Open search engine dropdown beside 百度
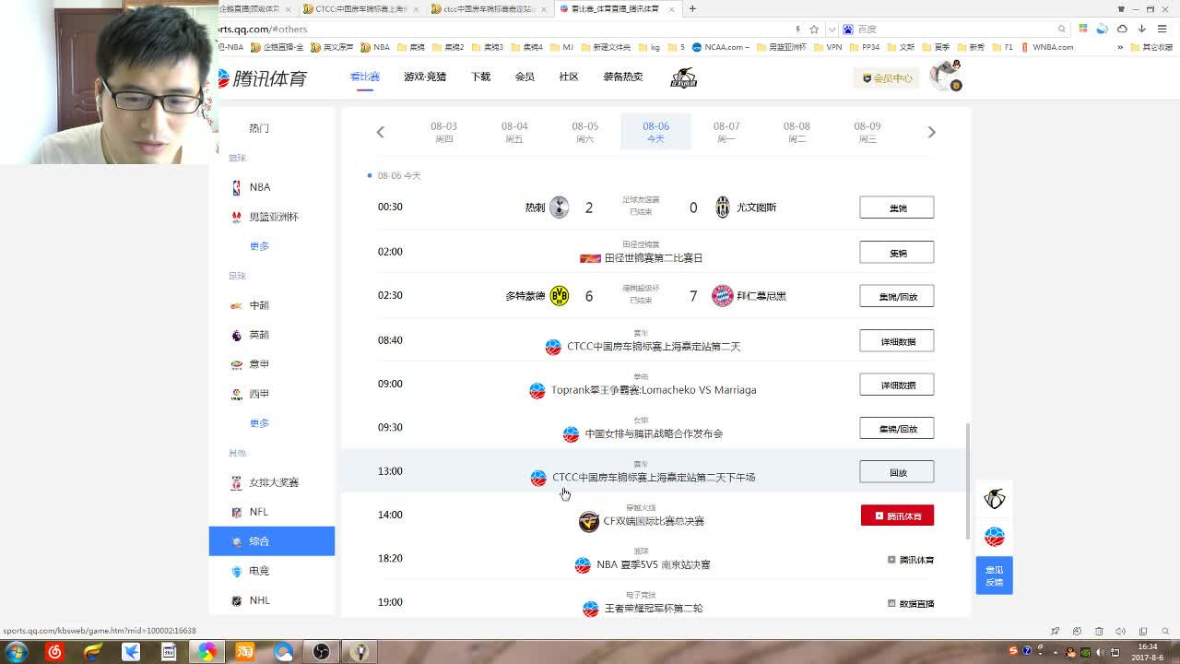The image size is (1180, 664). [x=832, y=30]
